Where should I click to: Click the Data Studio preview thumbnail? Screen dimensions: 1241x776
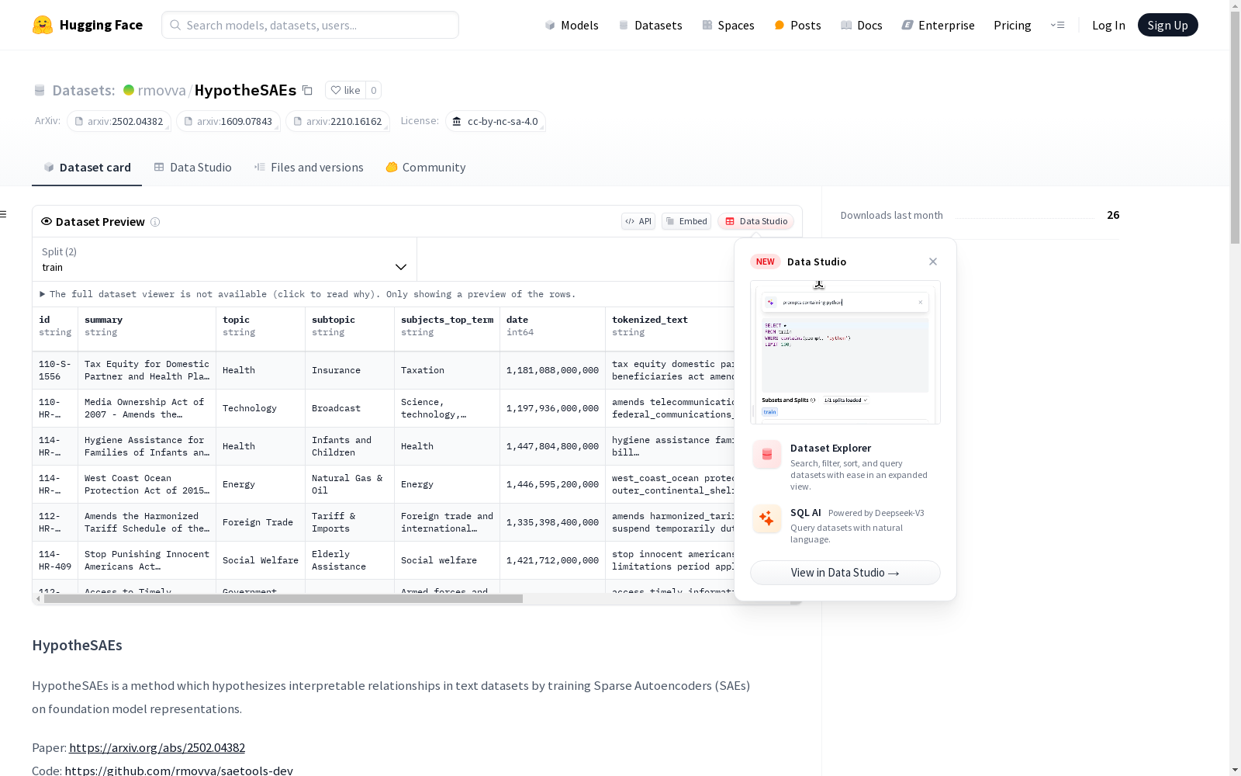[x=845, y=352]
